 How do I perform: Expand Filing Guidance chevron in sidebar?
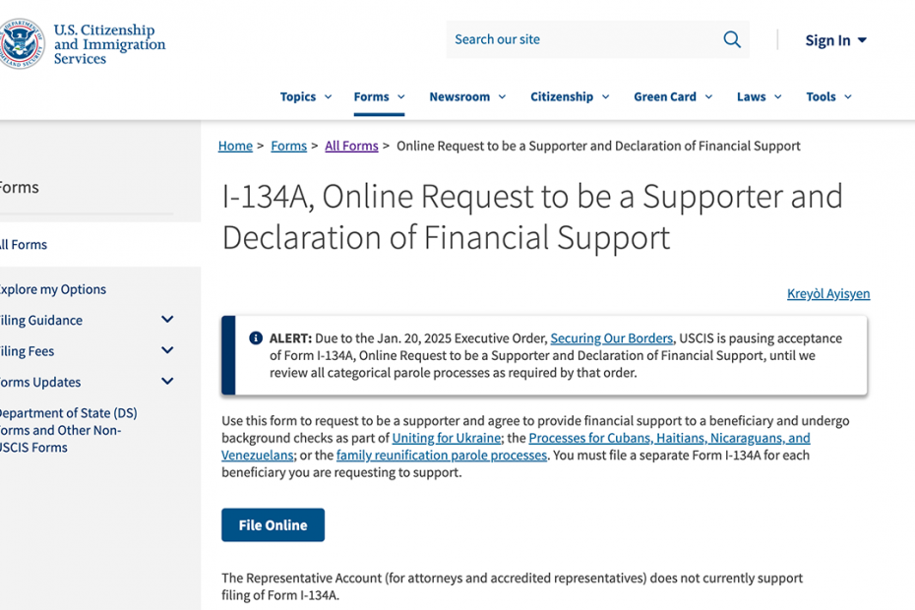[x=167, y=320]
